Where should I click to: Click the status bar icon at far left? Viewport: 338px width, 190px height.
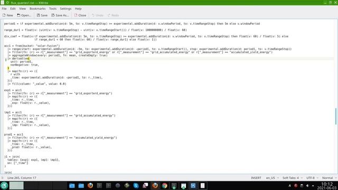click(2, 178)
